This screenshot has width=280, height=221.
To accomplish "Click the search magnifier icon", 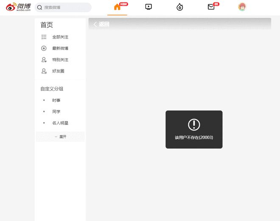I will click(39, 8).
